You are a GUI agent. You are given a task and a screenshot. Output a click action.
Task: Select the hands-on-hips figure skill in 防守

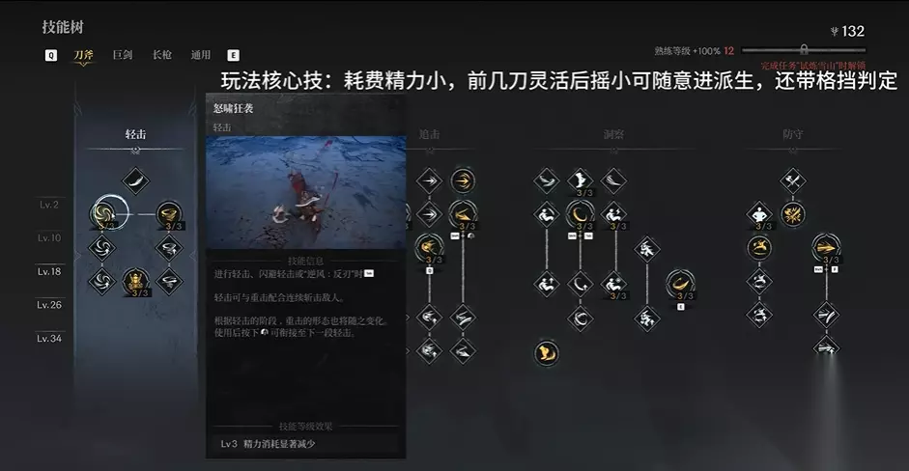click(759, 214)
